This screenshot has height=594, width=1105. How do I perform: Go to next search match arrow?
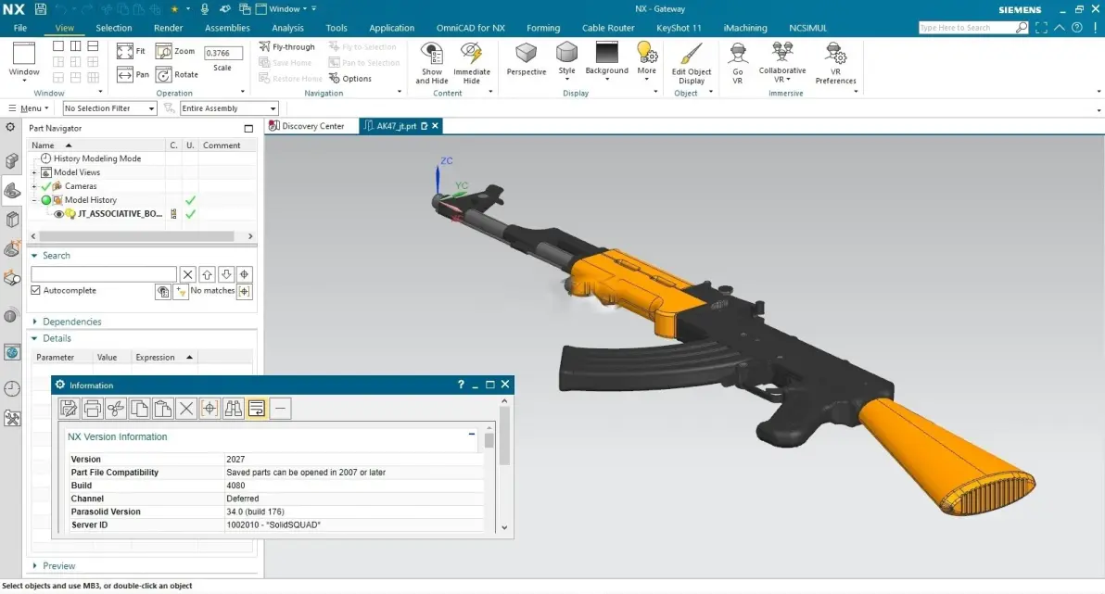(226, 274)
